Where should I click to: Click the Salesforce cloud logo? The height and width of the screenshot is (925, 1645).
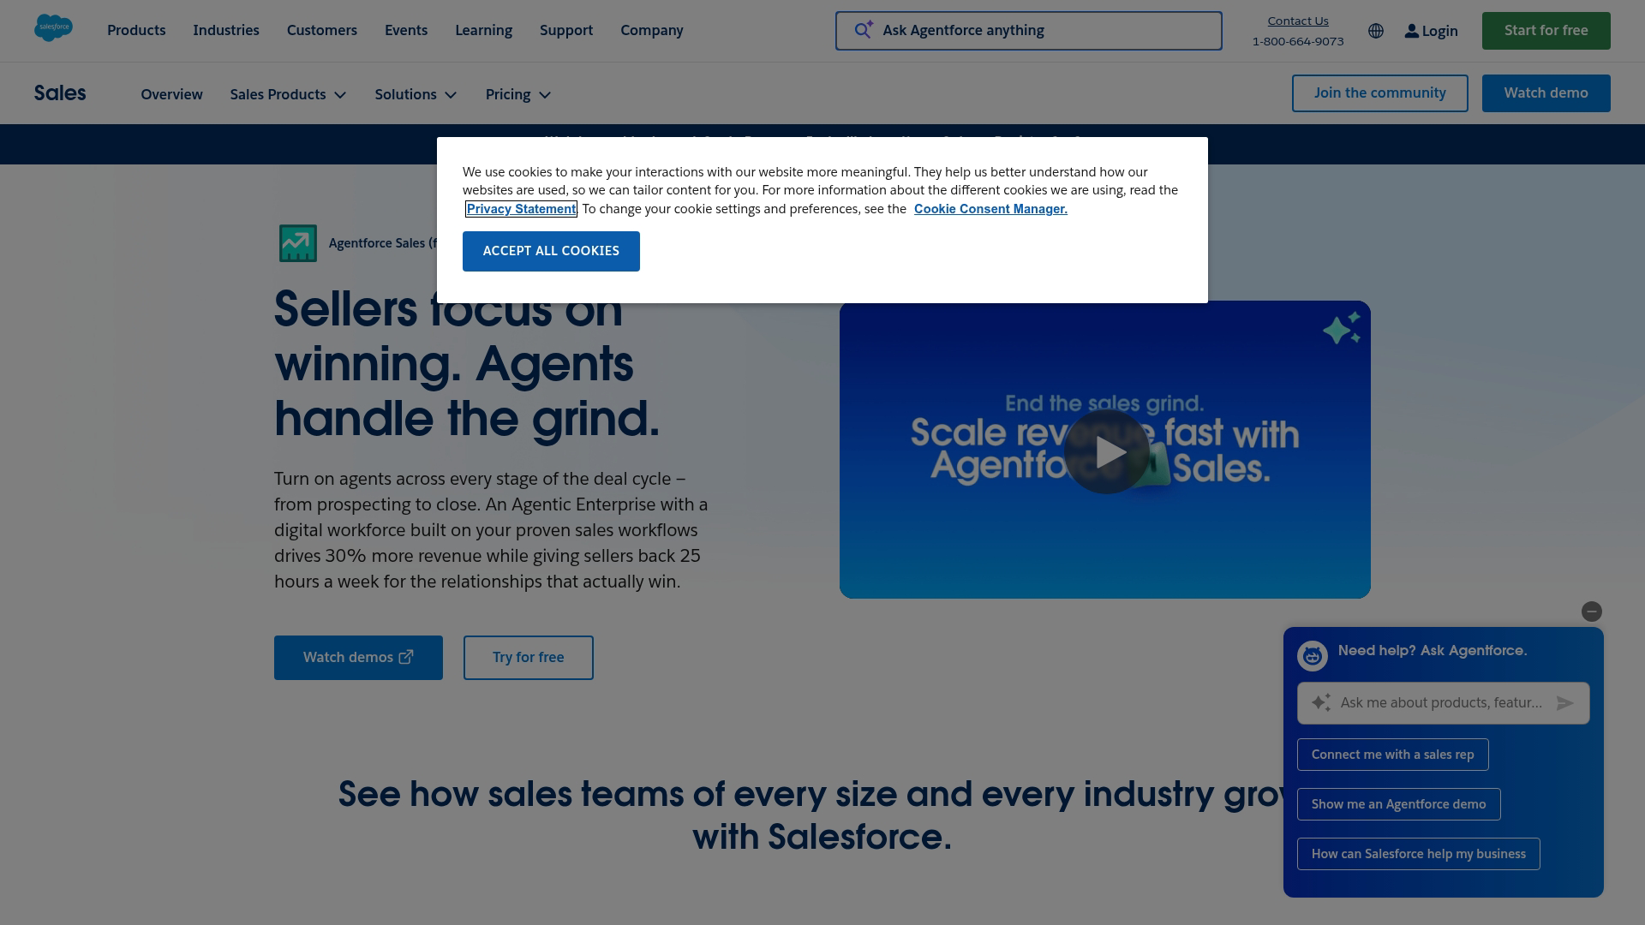click(53, 27)
